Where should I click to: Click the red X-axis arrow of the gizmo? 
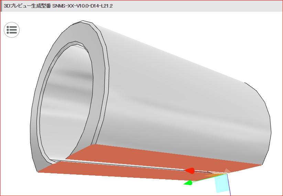coord(189,171)
